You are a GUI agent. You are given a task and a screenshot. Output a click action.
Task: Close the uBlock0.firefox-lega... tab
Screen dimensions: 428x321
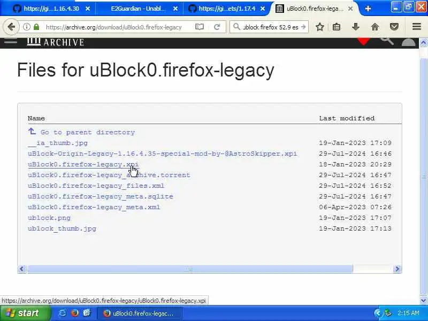(x=350, y=9)
